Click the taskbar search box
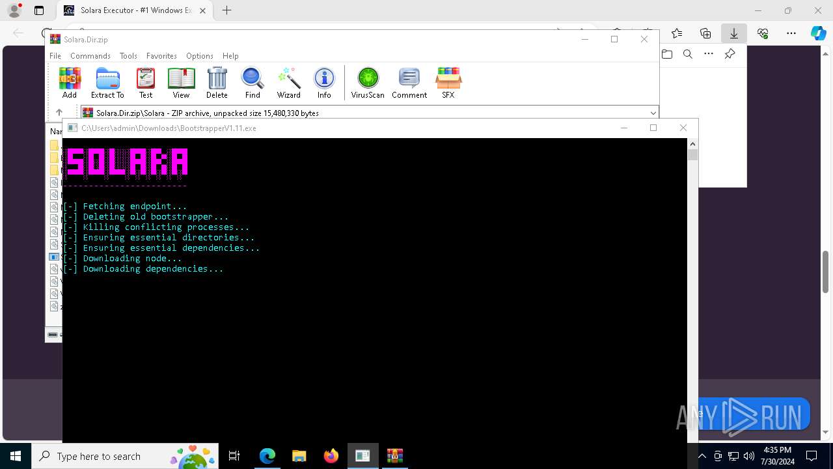Viewport: 833px width, 469px height. click(x=126, y=456)
